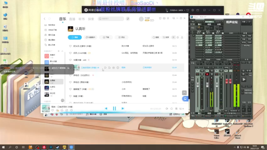
Task: Select the list view icon in the playlist toolbar
Action: tap(173, 37)
